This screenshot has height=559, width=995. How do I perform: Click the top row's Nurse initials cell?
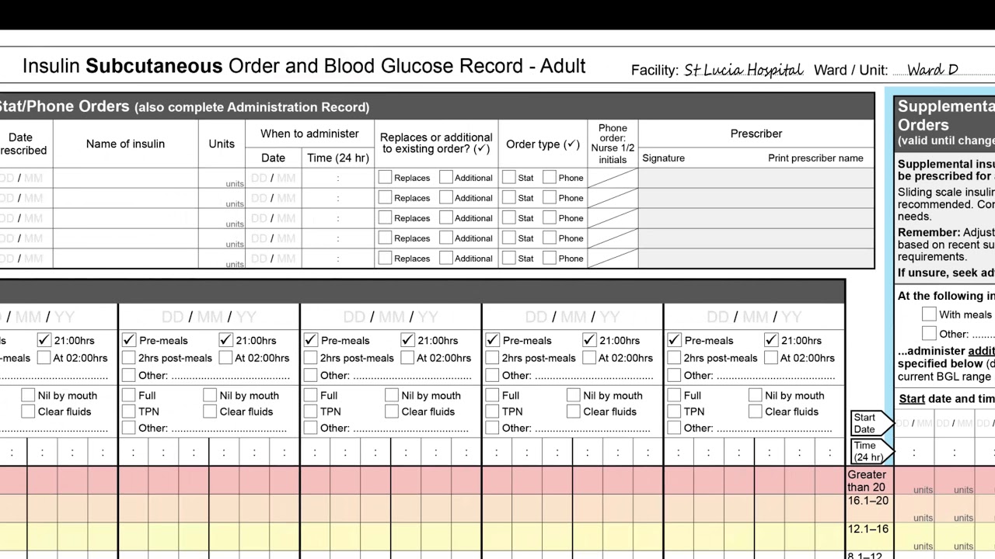[613, 178]
